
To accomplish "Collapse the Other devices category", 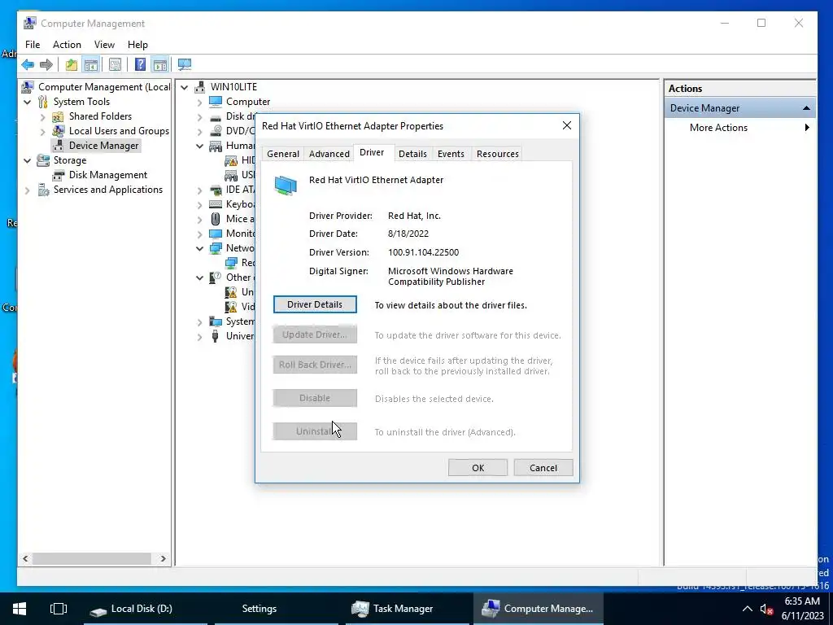I will (200, 278).
